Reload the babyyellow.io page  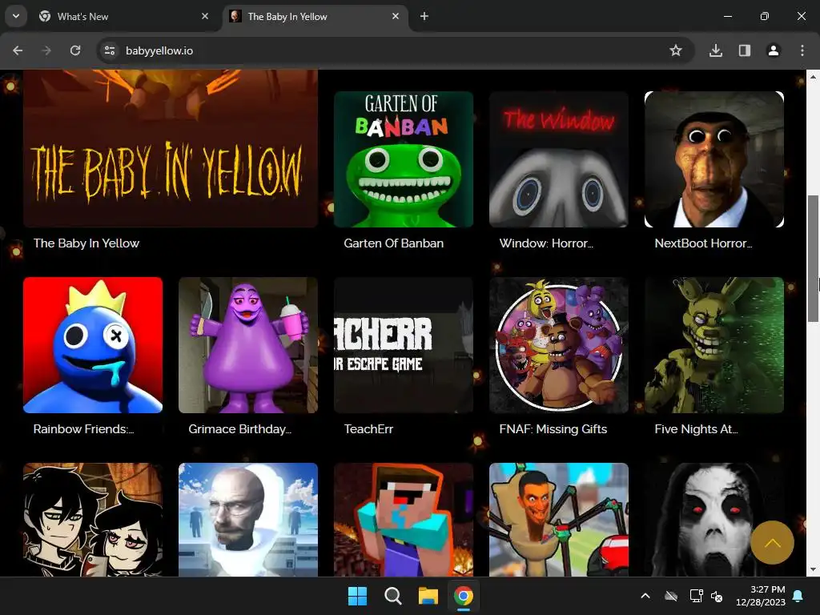tap(75, 50)
